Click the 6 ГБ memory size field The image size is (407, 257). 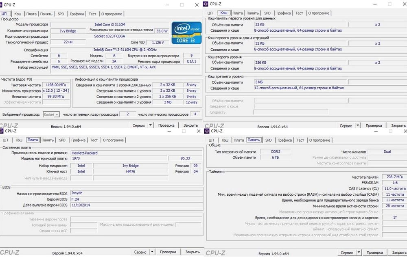pyautogui.click(x=276, y=158)
